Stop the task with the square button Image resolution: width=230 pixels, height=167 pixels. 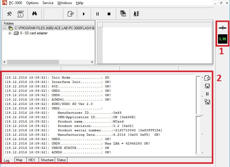109,14
